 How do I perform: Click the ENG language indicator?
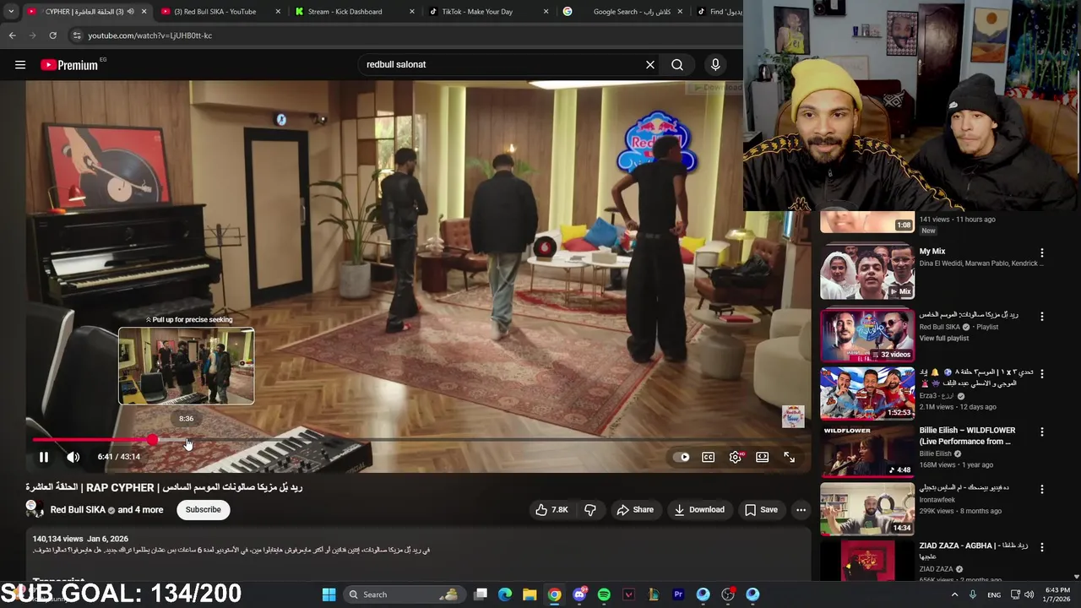tap(994, 594)
